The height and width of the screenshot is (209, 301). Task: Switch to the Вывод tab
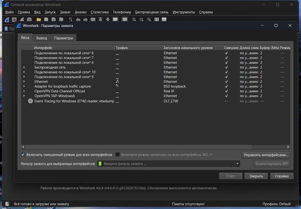(x=42, y=38)
